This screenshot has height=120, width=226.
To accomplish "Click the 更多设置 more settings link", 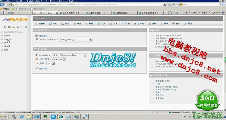I will tap(43, 69).
